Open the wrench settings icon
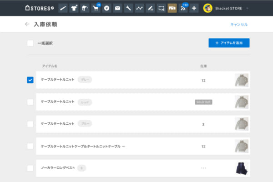The height and width of the screenshot is (182, 273). pyautogui.click(x=129, y=8)
